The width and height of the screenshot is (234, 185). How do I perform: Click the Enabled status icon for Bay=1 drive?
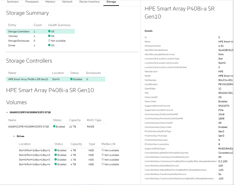click(56, 150)
